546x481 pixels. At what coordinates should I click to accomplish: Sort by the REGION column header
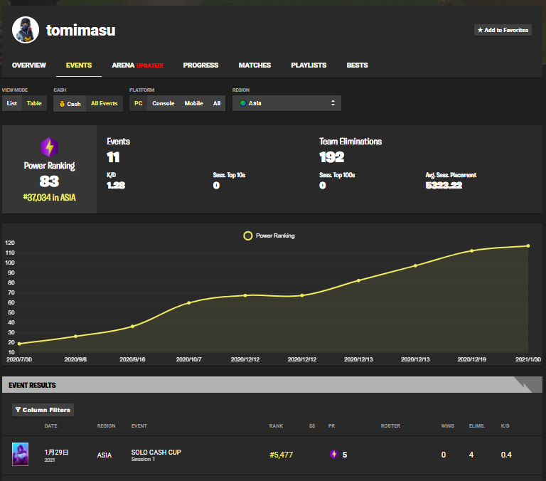click(x=106, y=426)
